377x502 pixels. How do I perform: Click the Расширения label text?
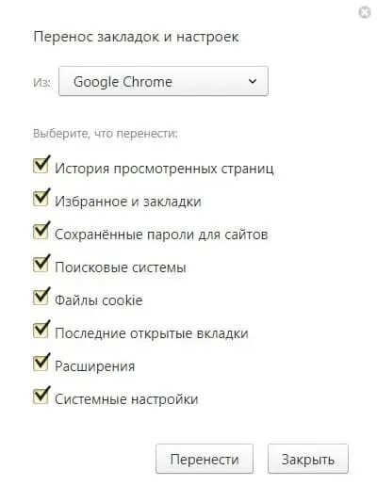[x=95, y=366]
